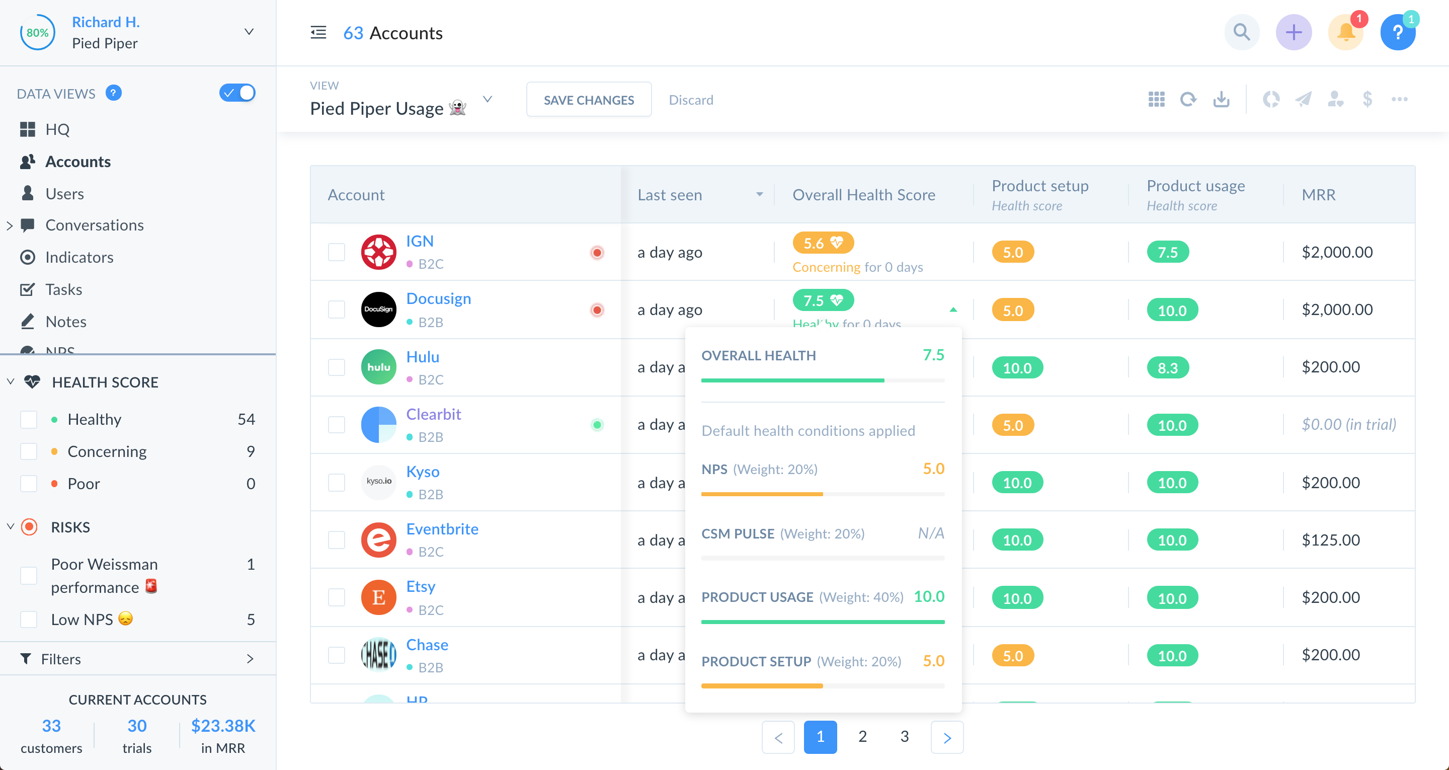Open the Docusign account link

coord(438,298)
